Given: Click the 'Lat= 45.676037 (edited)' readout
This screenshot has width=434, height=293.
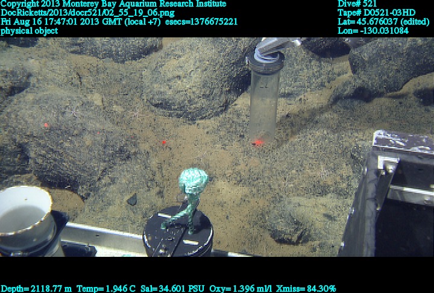Looking at the screenshot, I should pos(383,22).
